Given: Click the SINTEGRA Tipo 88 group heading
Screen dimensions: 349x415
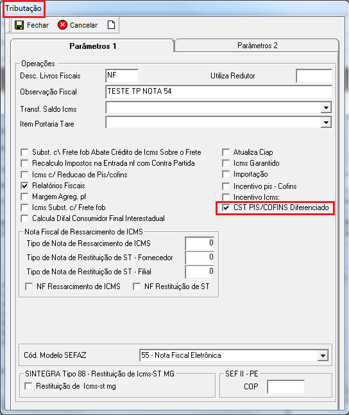Looking at the screenshot, I should (x=99, y=374).
